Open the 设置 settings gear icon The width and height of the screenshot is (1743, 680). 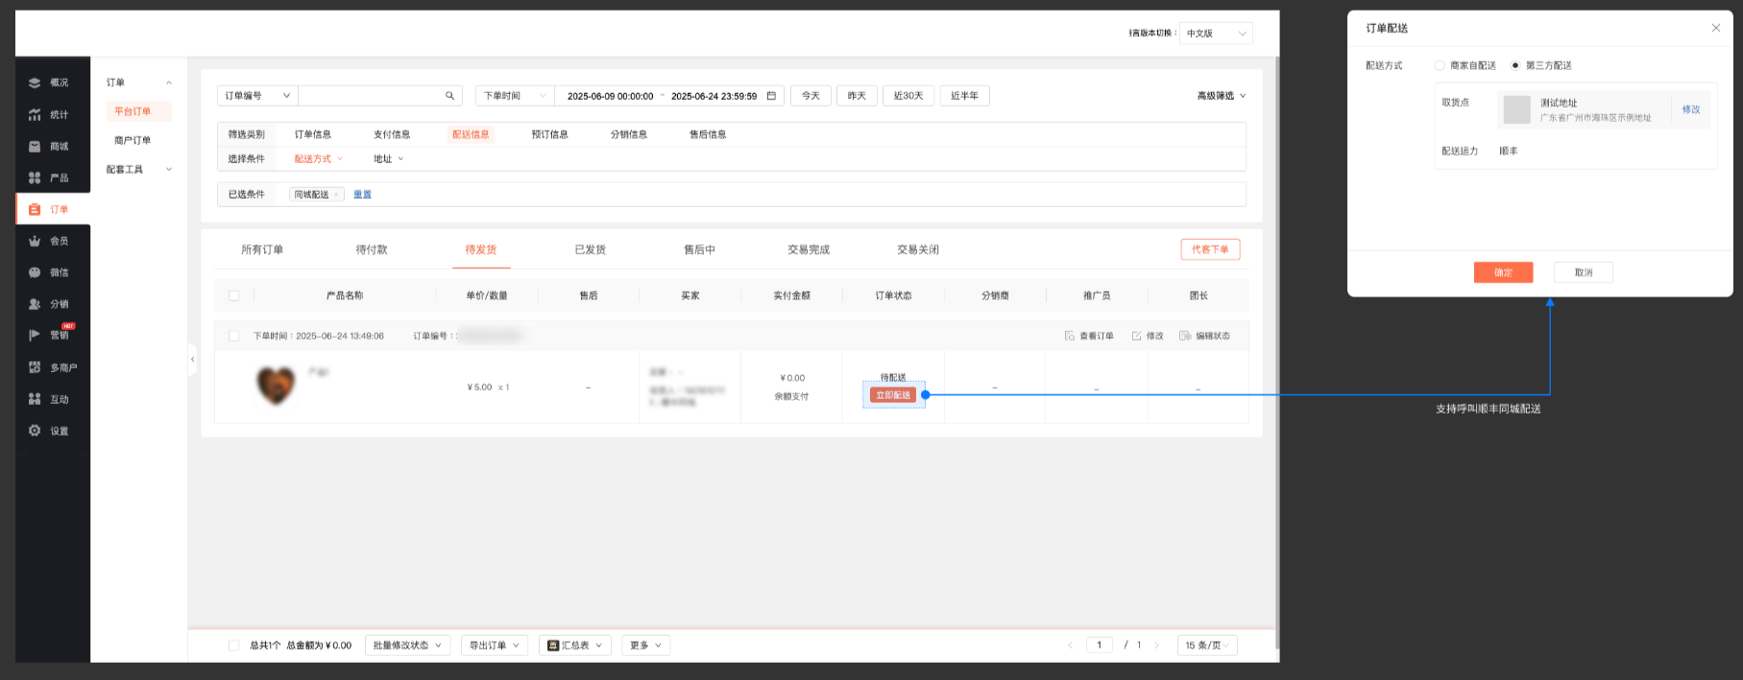click(x=35, y=431)
